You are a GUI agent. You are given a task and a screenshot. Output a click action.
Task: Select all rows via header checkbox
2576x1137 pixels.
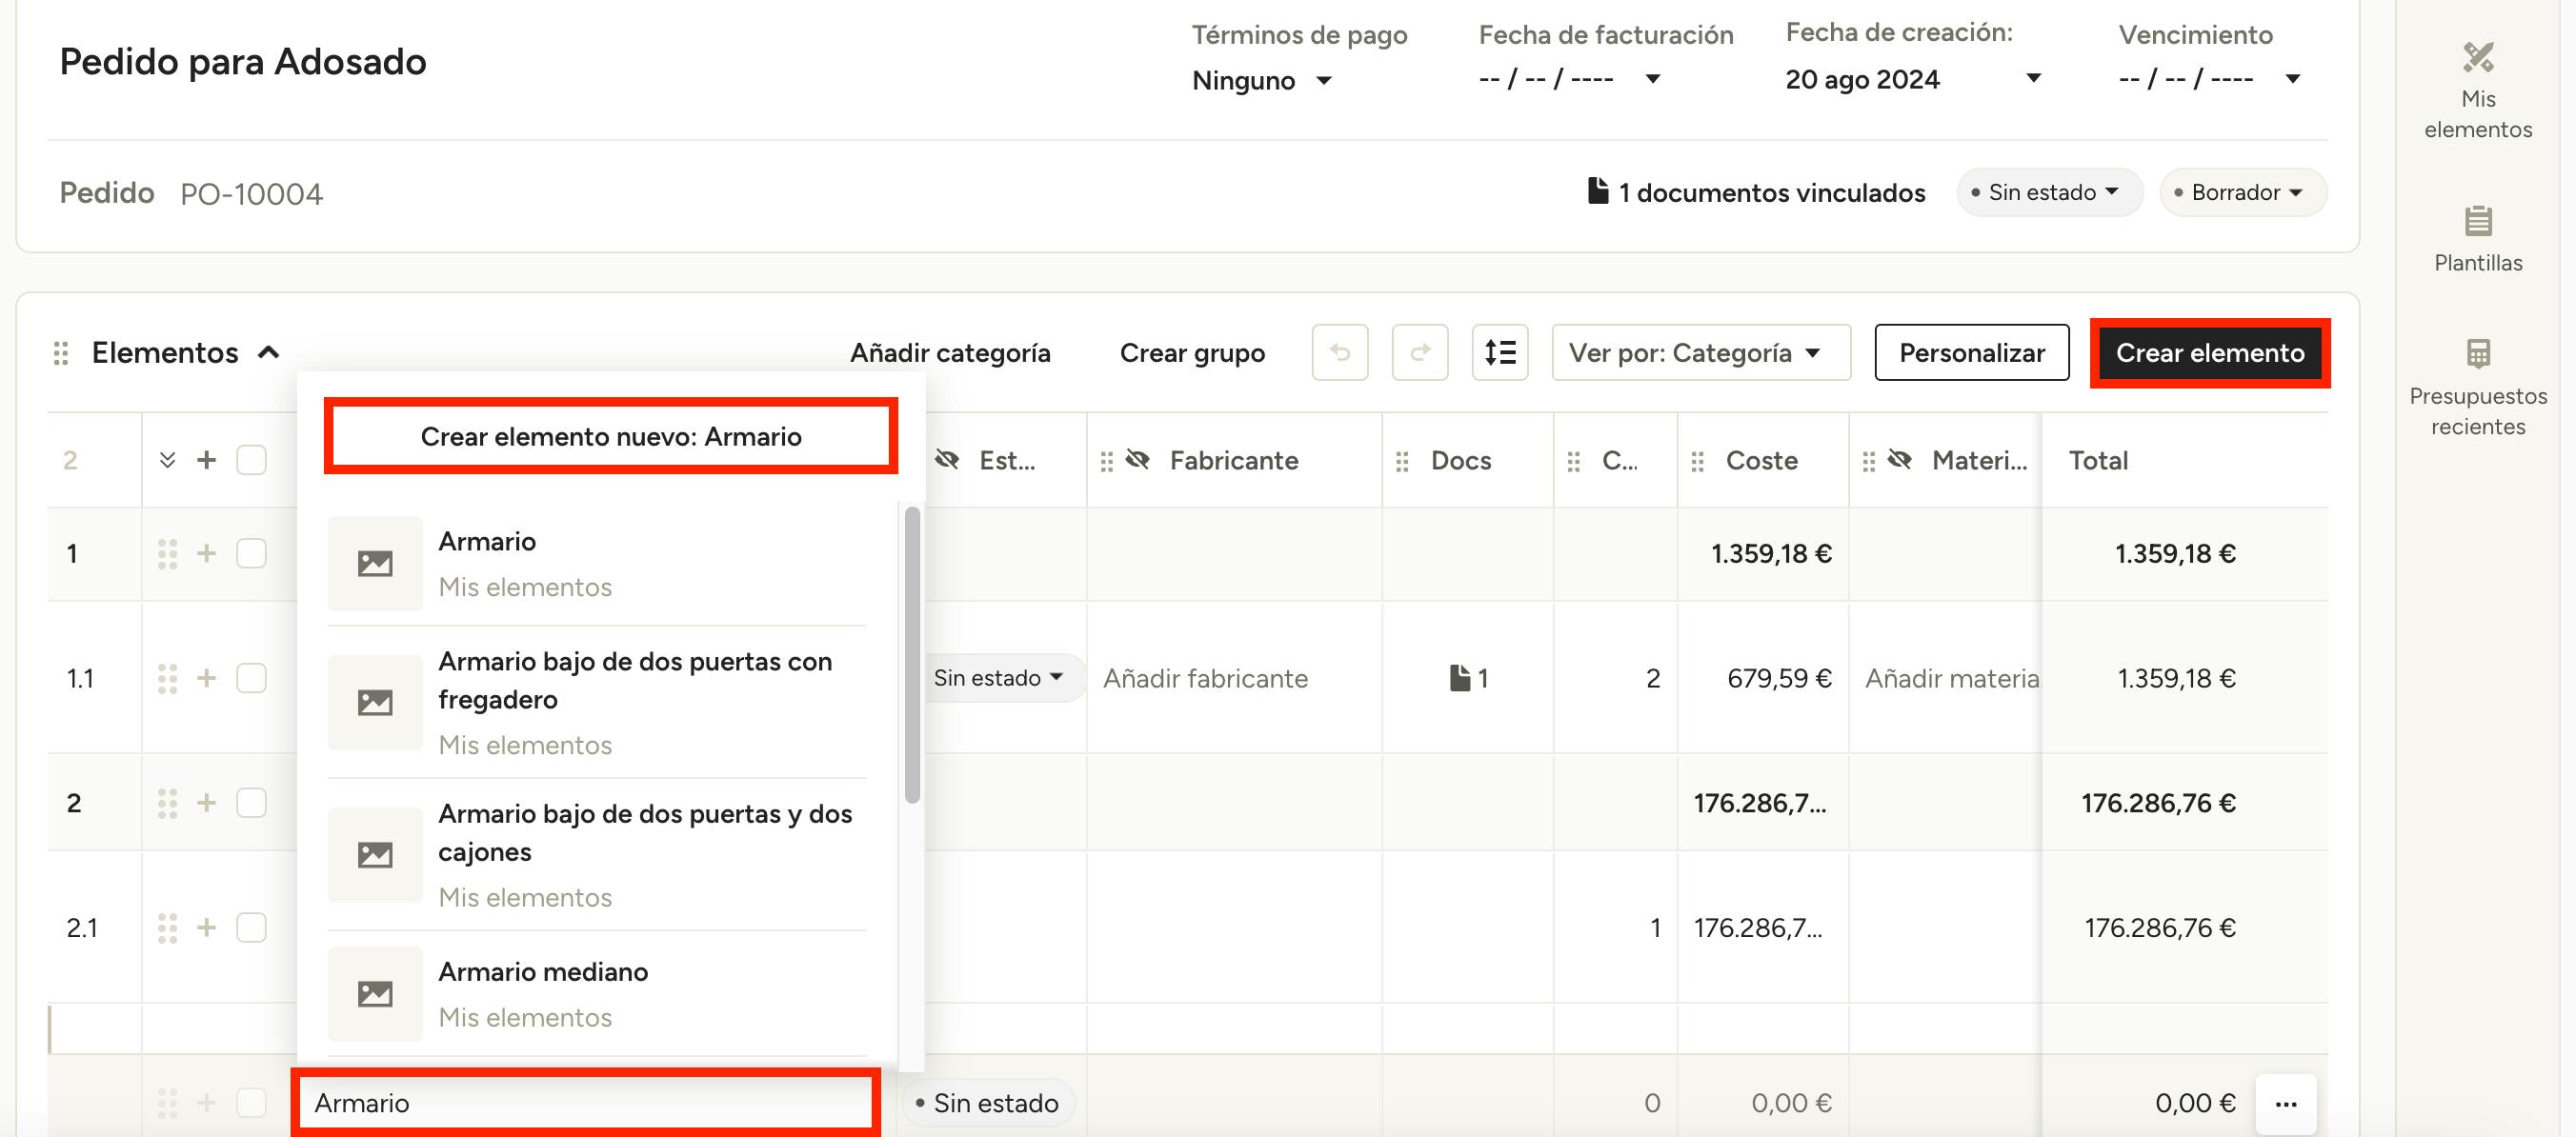point(251,460)
